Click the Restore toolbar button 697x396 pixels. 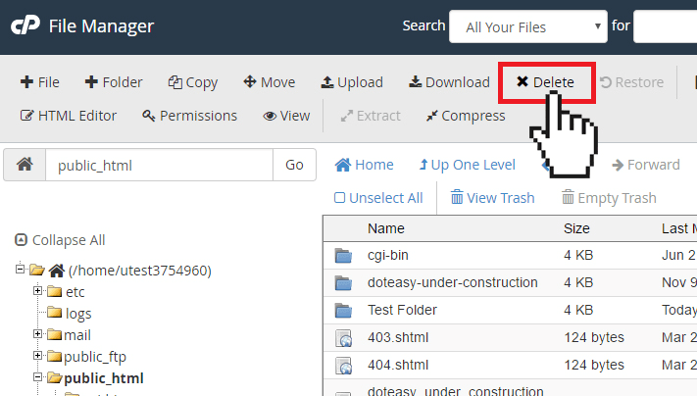coord(631,82)
